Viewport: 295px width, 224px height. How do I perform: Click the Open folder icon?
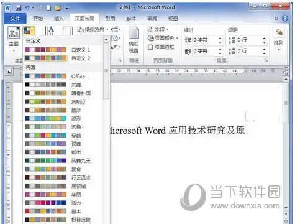pos(58,8)
